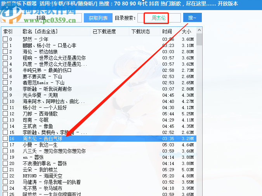Check the box for en - 嚣张
Image resolution: width=262 pixels, height=196 pixels.
coord(5,157)
